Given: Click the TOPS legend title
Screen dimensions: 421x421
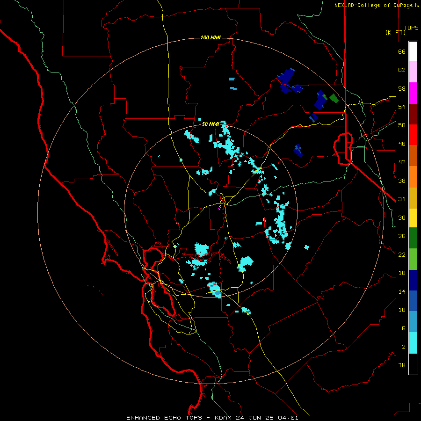Looking at the screenshot, I should point(411,28).
